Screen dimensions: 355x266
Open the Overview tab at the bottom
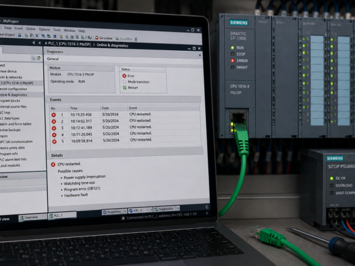click(32, 218)
